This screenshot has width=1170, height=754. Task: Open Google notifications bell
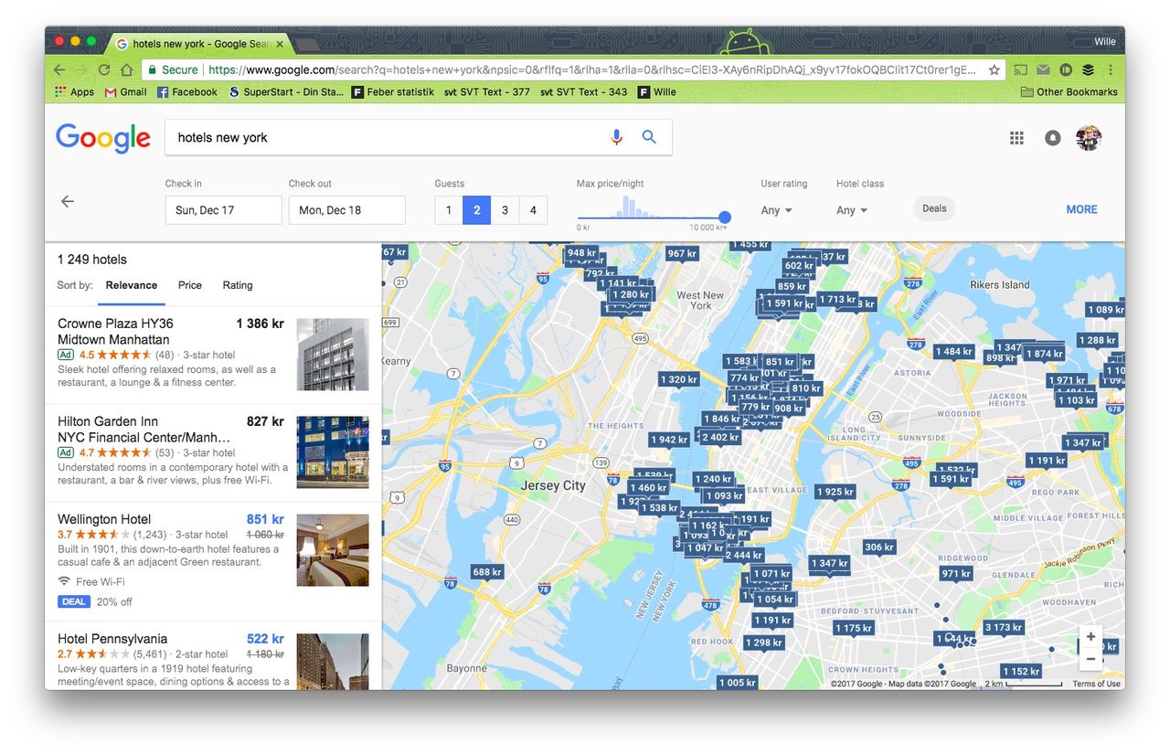pyautogui.click(x=1052, y=138)
